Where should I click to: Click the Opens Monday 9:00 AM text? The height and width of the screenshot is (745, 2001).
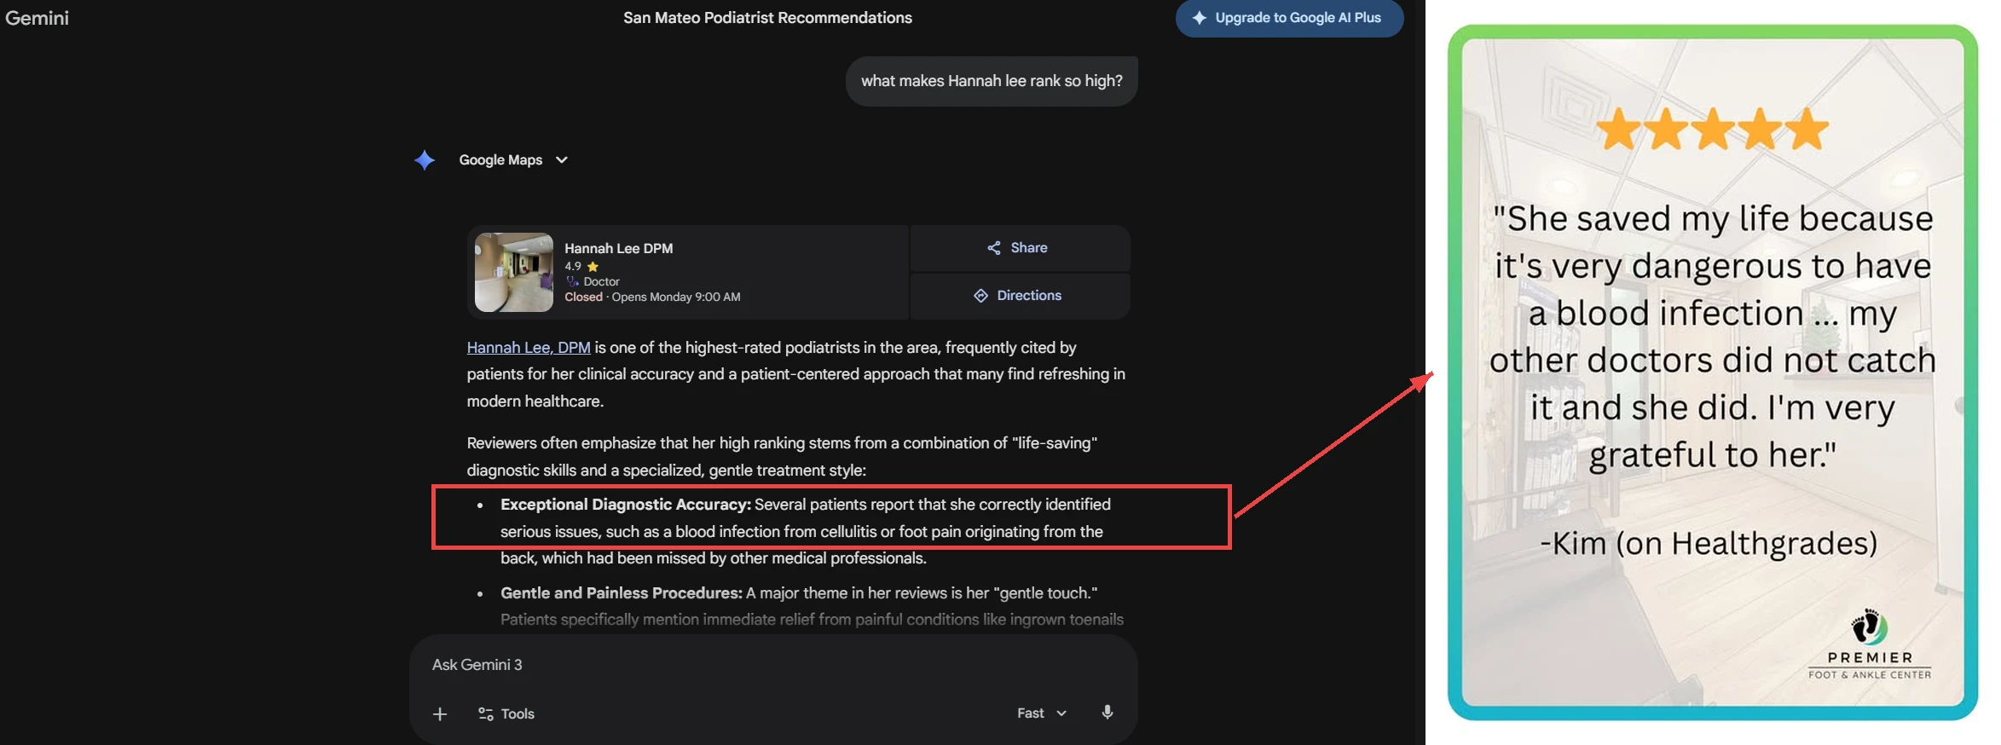[x=676, y=297]
